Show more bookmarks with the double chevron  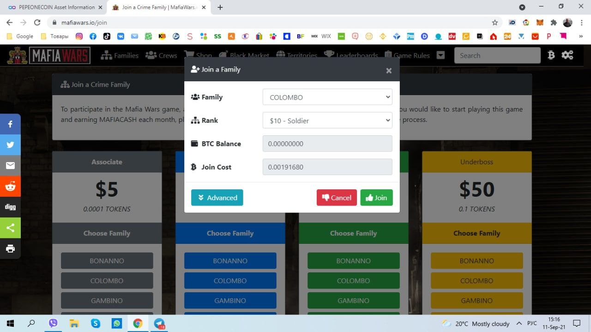coord(580,36)
